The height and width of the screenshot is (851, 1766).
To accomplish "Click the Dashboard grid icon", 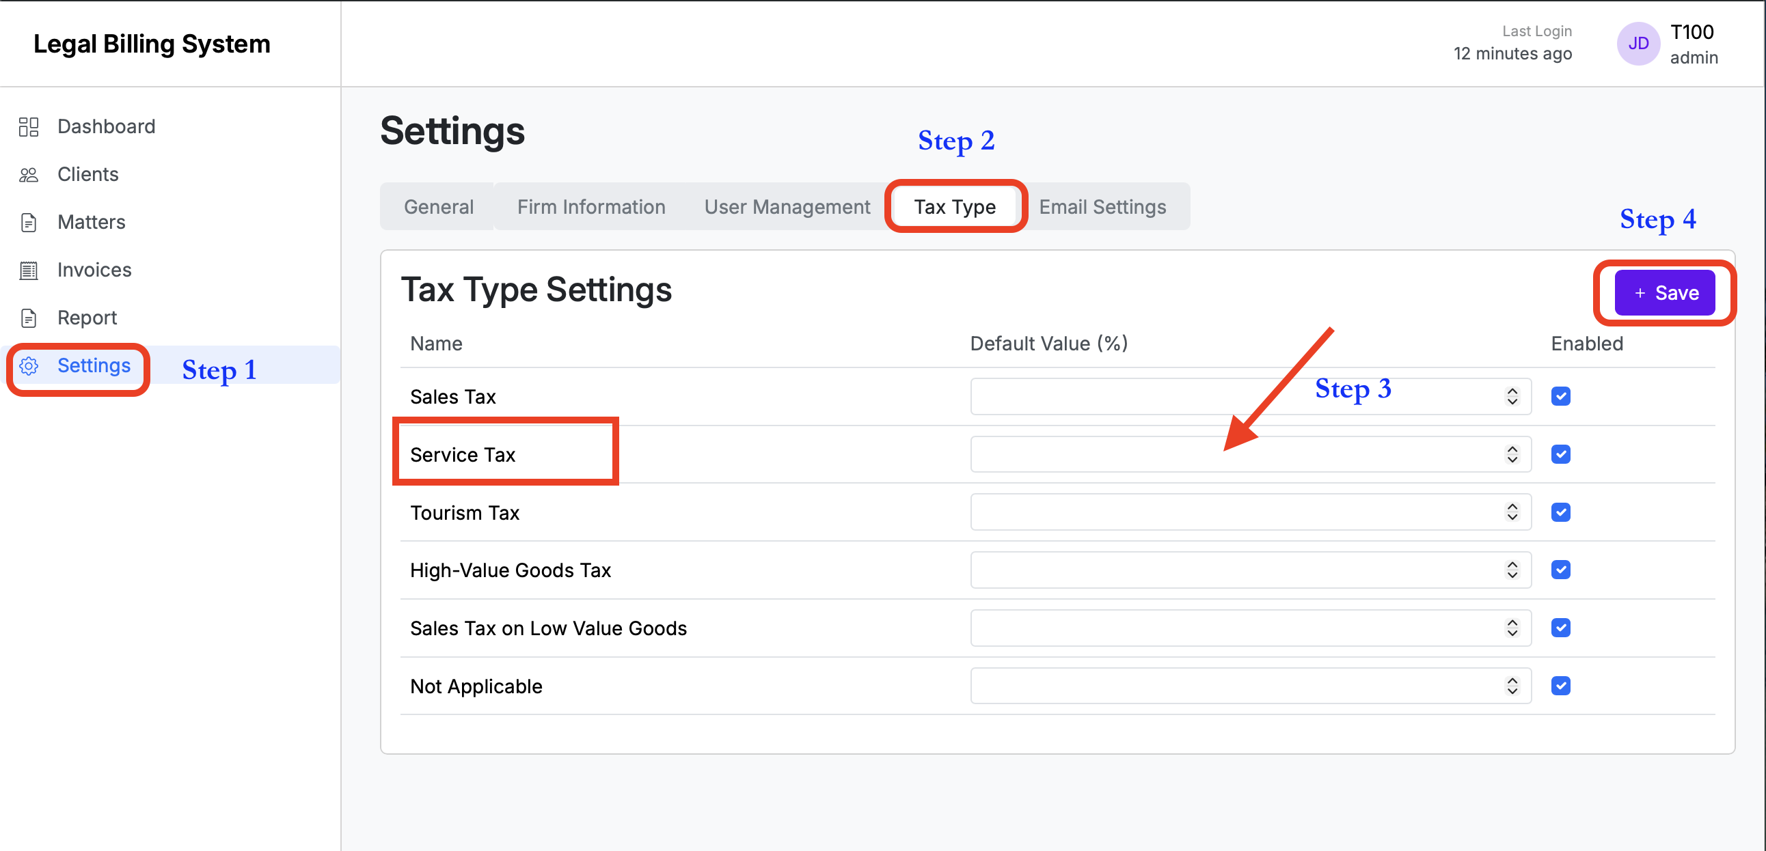I will pyautogui.click(x=28, y=127).
